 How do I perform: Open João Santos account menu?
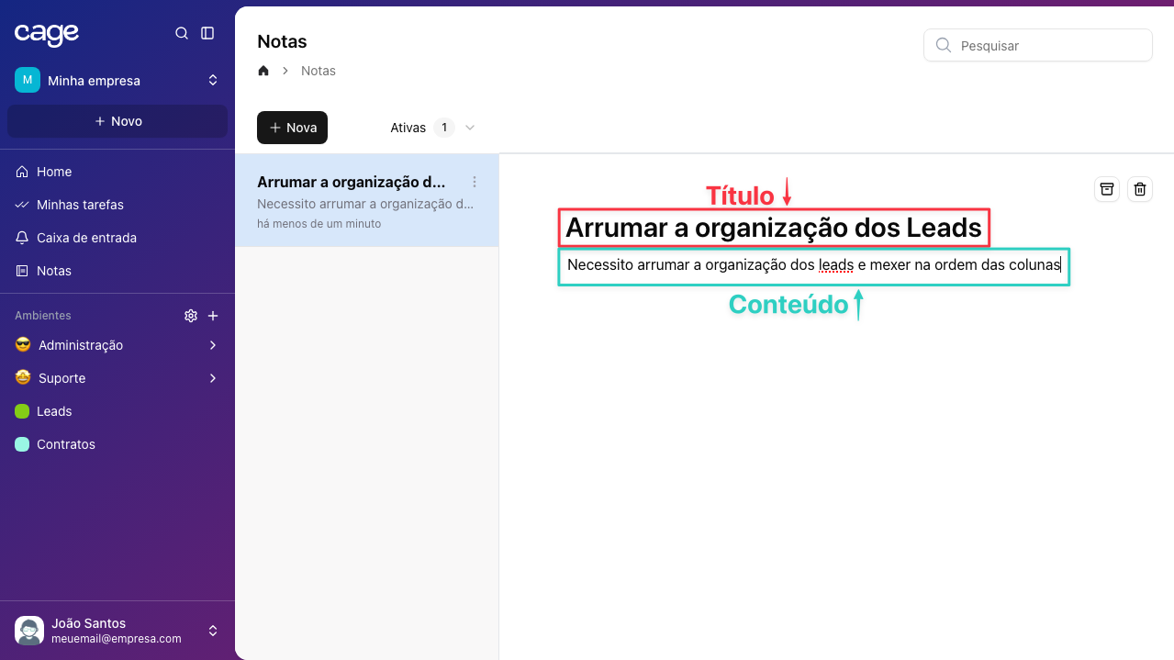[117, 631]
